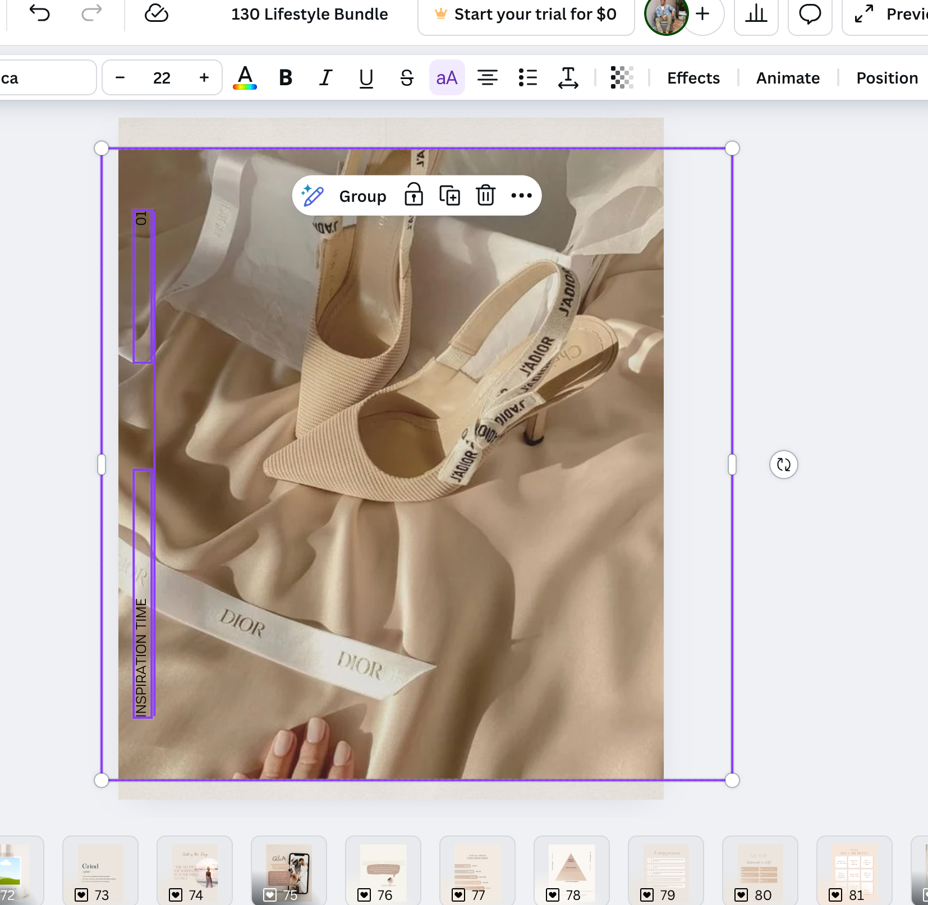Lock the selected group
This screenshot has height=905, width=928.
[414, 196]
